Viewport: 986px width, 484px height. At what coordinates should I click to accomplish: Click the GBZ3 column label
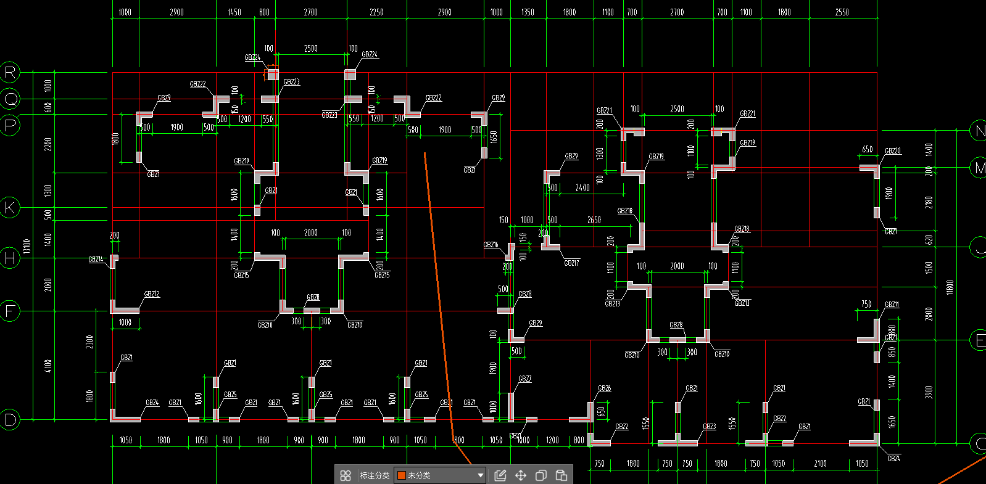pyautogui.click(x=709, y=426)
